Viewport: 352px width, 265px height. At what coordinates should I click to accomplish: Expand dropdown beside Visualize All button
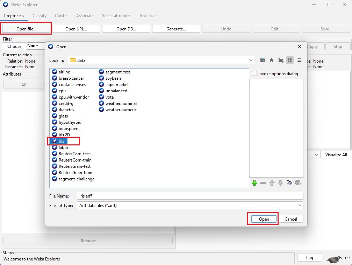(x=316, y=155)
